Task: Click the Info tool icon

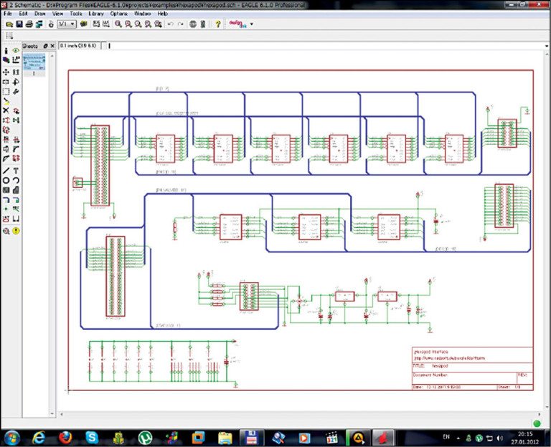Action: (x=6, y=51)
